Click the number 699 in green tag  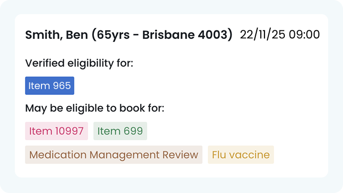pyautogui.click(x=133, y=131)
